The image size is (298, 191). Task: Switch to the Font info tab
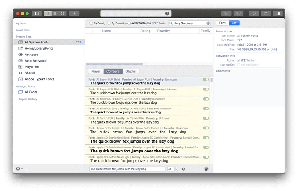coord(222,23)
